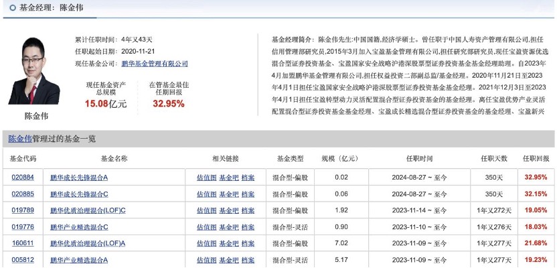Click the 规模（亿元） column header
557x268 pixels.
pyautogui.click(x=340, y=159)
